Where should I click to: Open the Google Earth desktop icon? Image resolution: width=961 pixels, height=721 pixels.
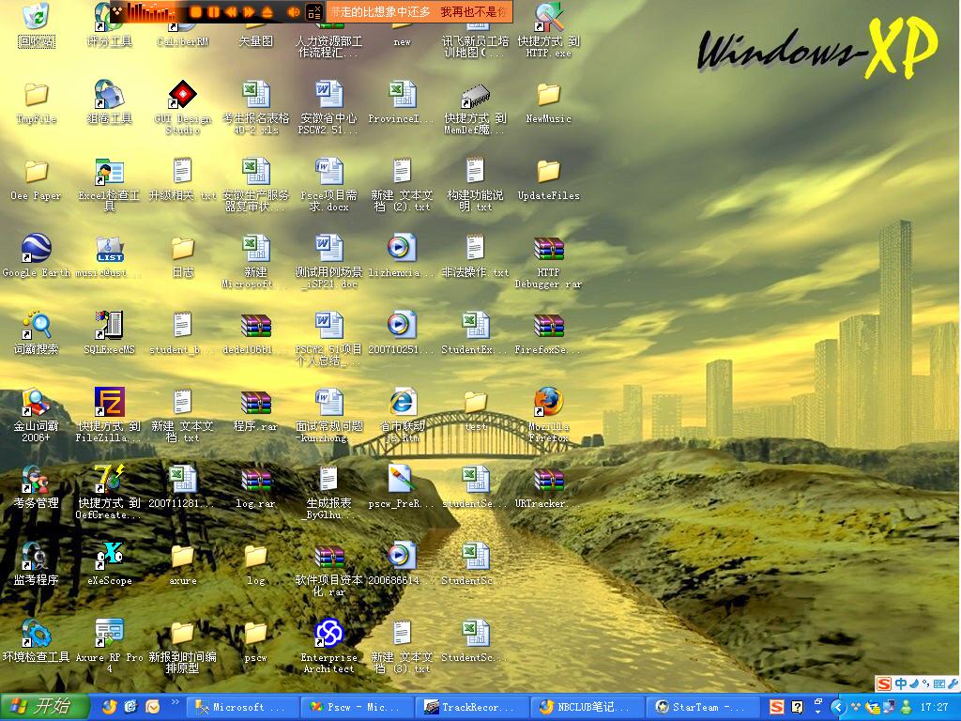tap(36, 250)
